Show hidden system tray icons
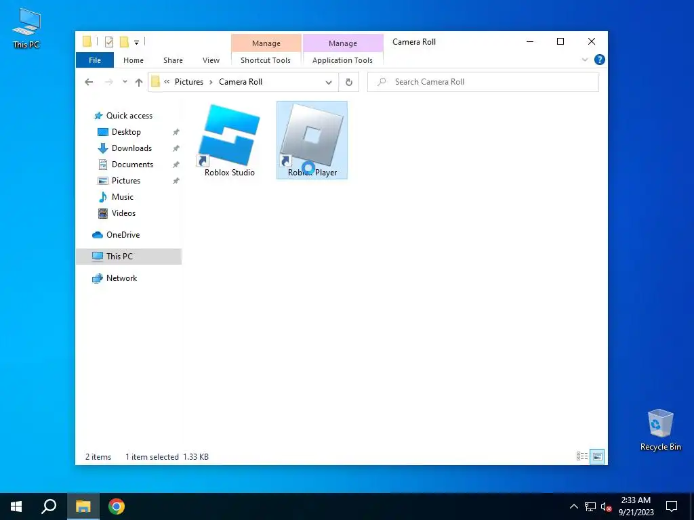 click(x=573, y=506)
